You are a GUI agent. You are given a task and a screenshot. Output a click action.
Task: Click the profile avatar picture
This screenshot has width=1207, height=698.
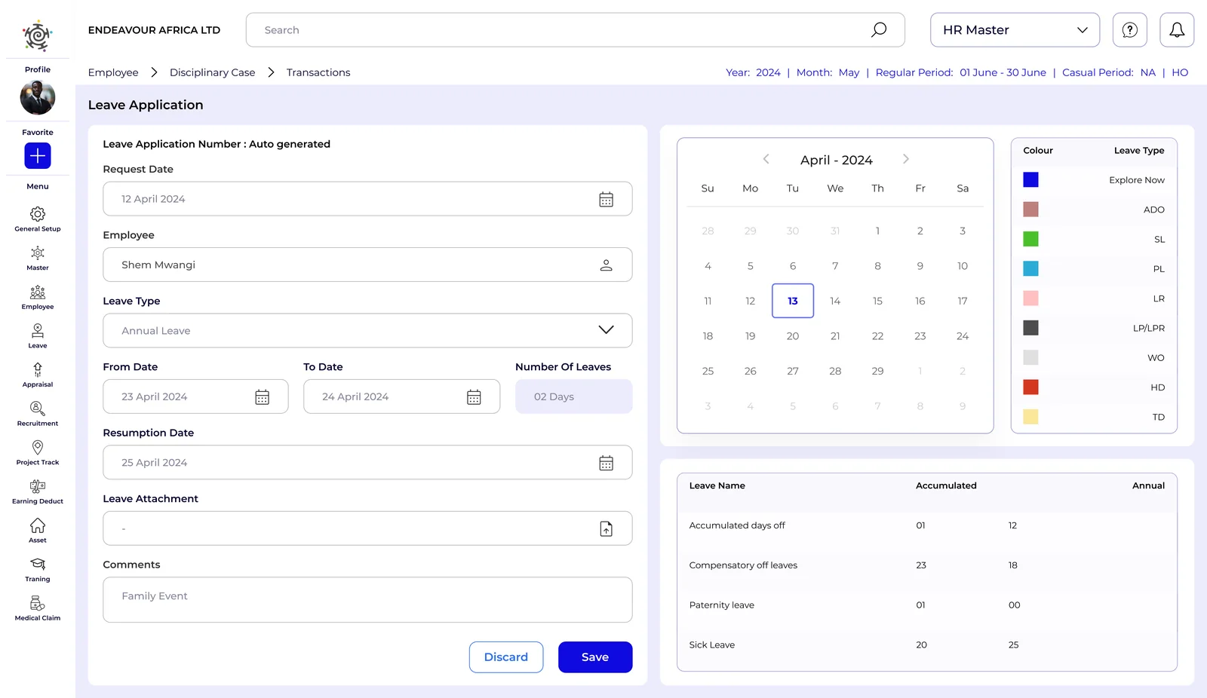pyautogui.click(x=38, y=97)
